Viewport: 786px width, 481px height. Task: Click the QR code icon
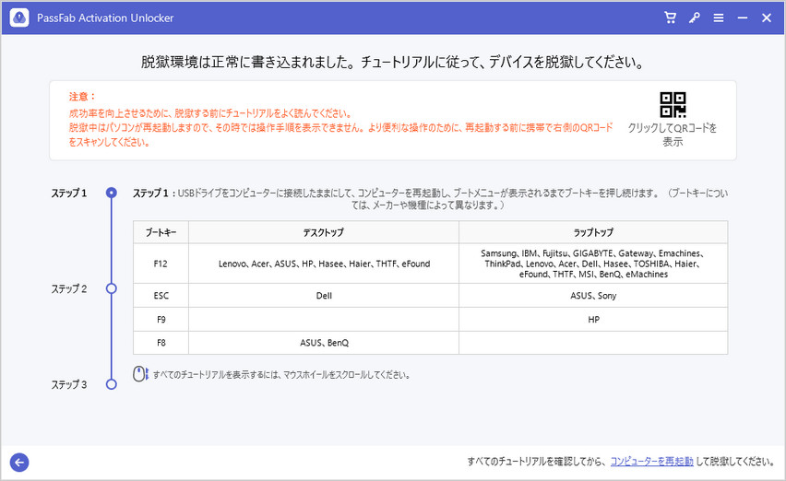673,105
